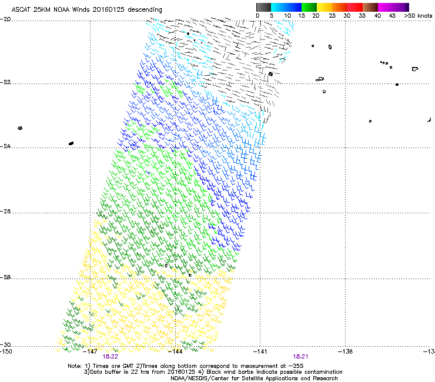The height and width of the screenshot is (382, 435).
Task: Click the '-20' latitude axis label
Action: pos(5,19)
